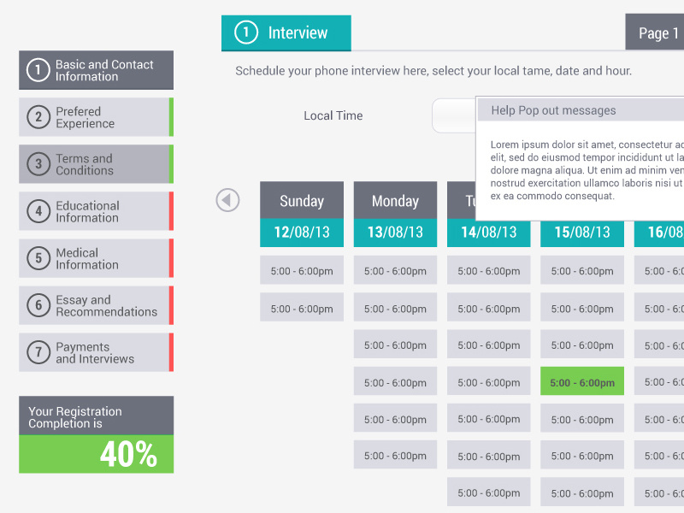The width and height of the screenshot is (684, 513).
Task: Select step 6 Essay and Recommendations icon
Action: (x=38, y=305)
